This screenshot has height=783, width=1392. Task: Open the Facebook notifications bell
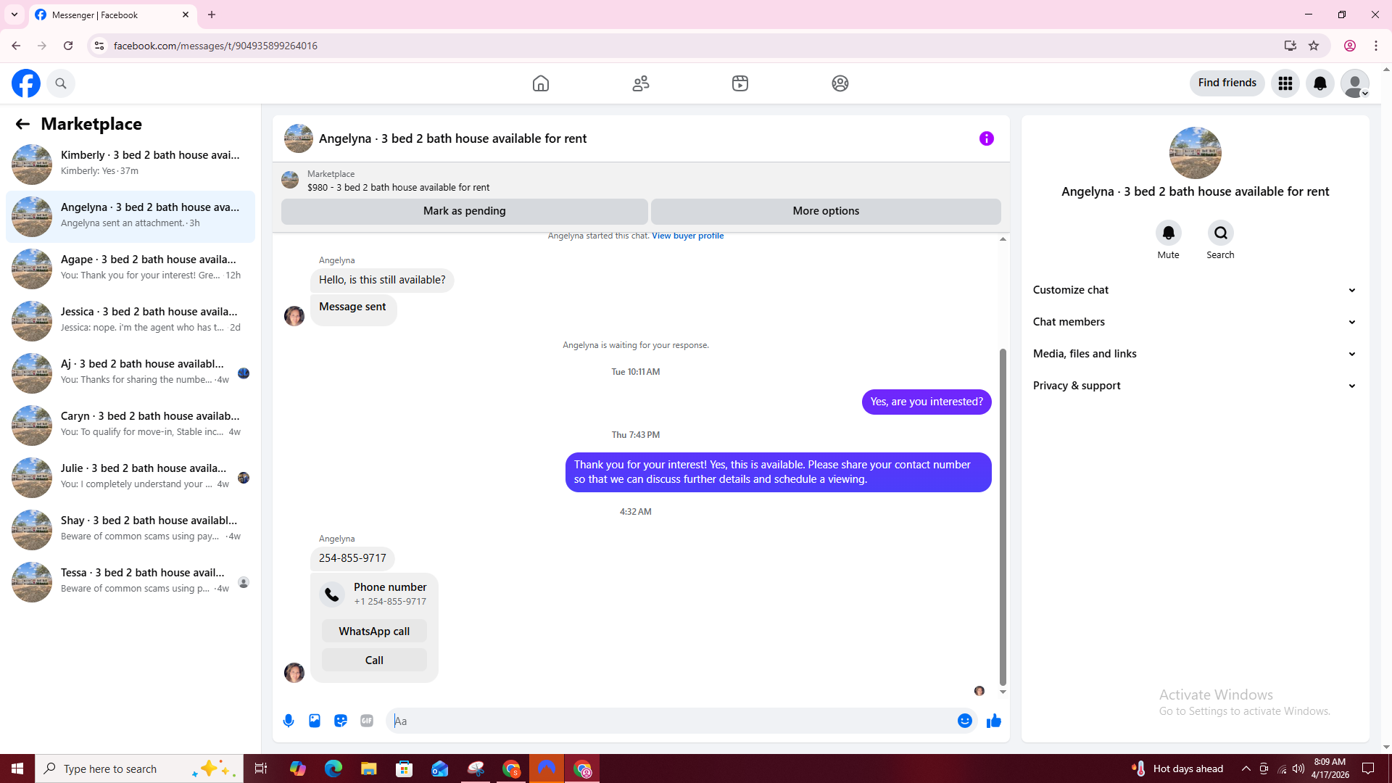1319,83
